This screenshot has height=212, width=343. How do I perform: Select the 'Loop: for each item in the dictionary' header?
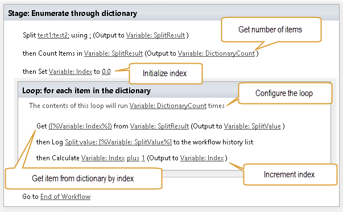point(86,90)
